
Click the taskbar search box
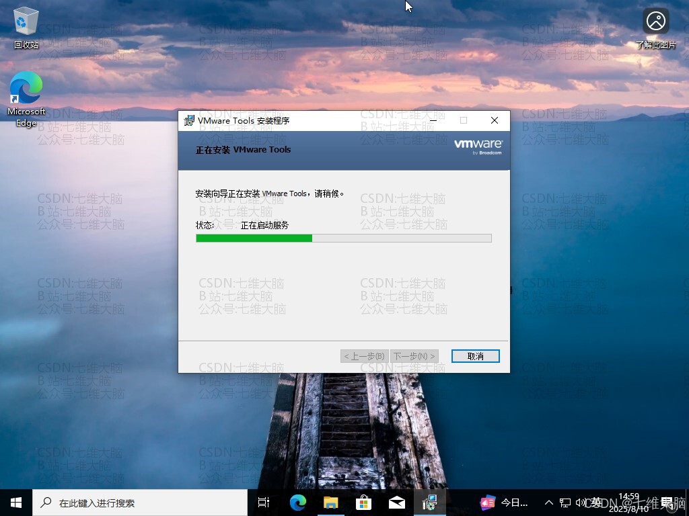(140, 503)
